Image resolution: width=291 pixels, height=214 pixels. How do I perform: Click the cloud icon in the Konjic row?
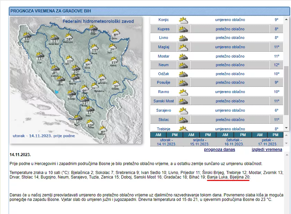click(x=183, y=20)
